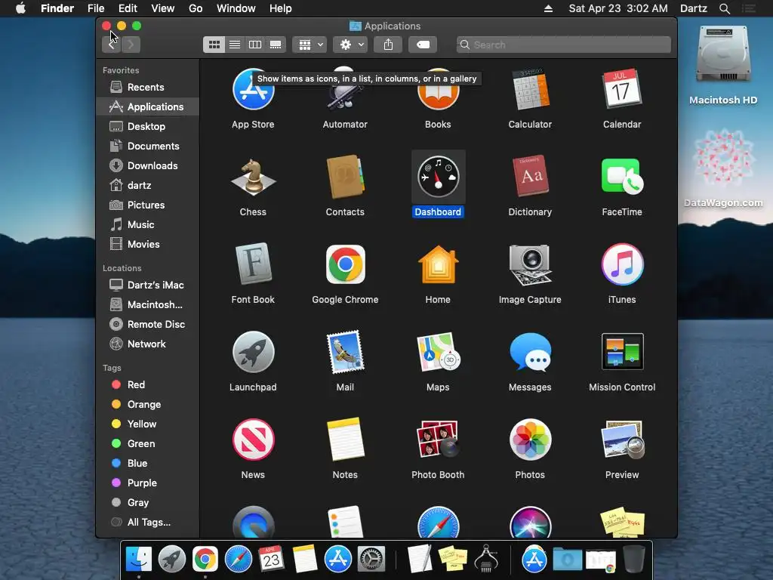Open Documents in the sidebar

(x=148, y=146)
